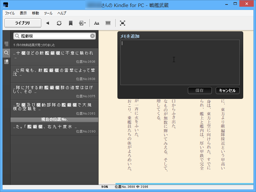Toggle a bookmark on the current page

coord(71,23)
